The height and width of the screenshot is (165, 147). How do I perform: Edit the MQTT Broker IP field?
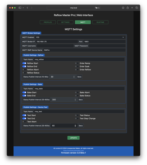coord(57,42)
